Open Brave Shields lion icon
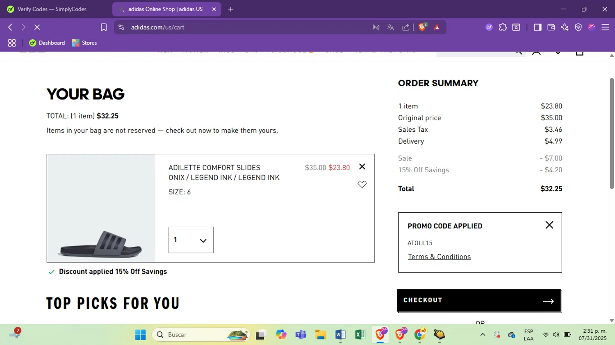Image resolution: width=615 pixels, height=345 pixels. (422, 27)
